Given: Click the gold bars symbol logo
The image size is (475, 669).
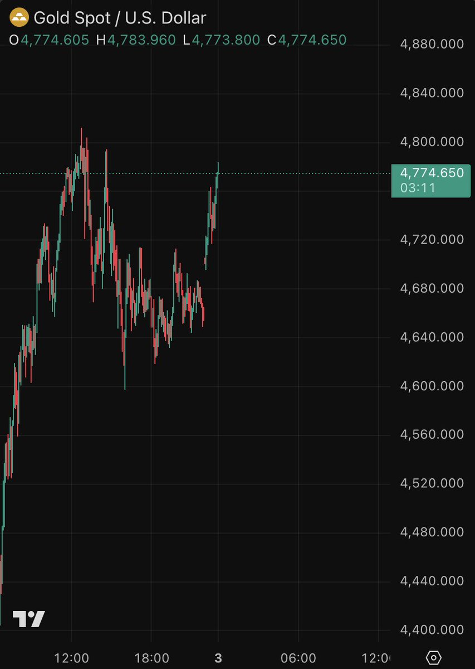Looking at the screenshot, I should (x=20, y=18).
